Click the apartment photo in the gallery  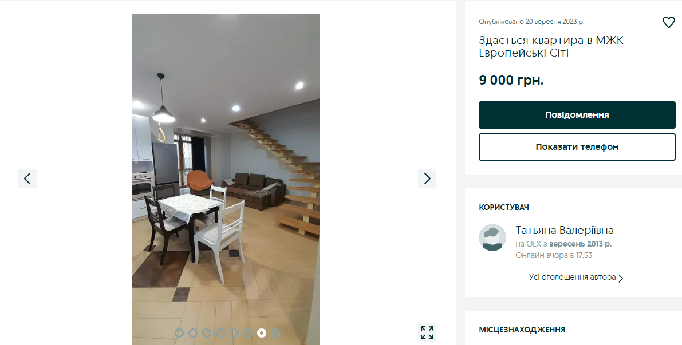click(226, 180)
